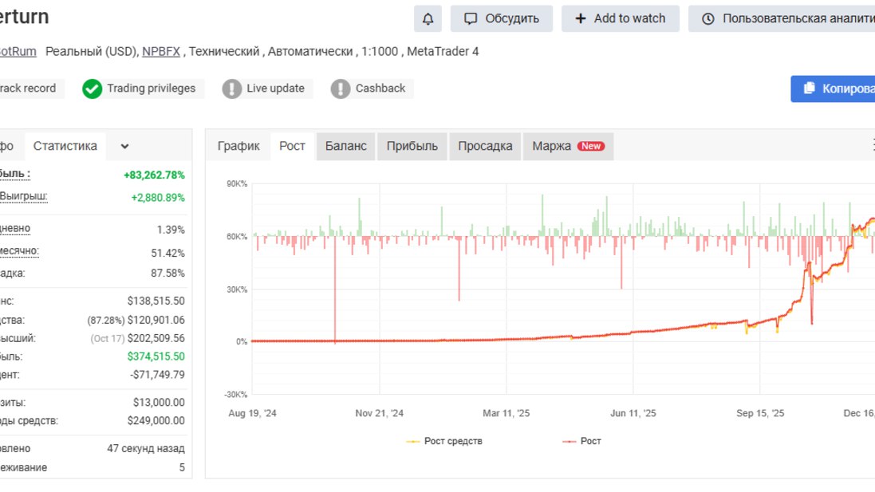Click the copy icon in the blue button
The height and width of the screenshot is (492, 875).
click(809, 89)
